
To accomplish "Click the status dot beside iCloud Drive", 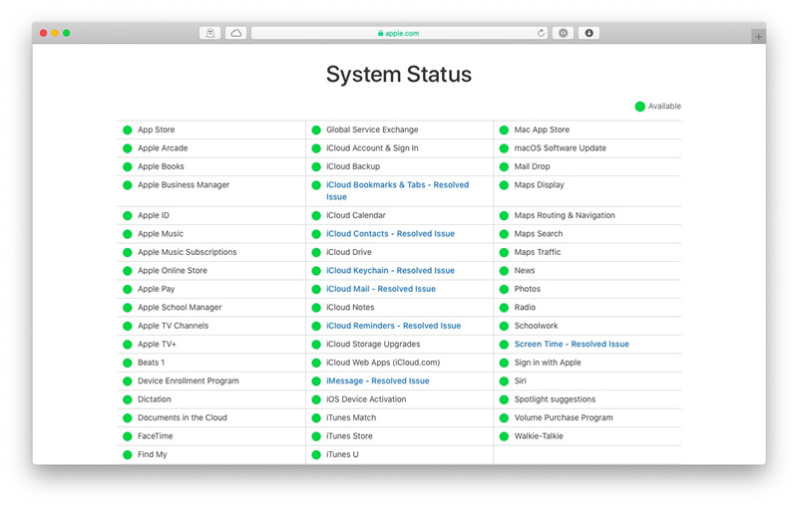I will pyautogui.click(x=316, y=252).
